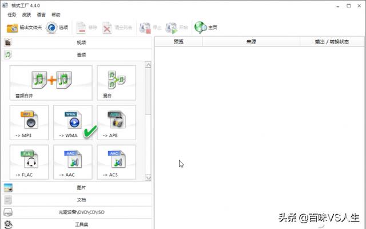Open the 主页 homepage globe icon
The width and height of the screenshot is (366, 229).
(x=201, y=27)
